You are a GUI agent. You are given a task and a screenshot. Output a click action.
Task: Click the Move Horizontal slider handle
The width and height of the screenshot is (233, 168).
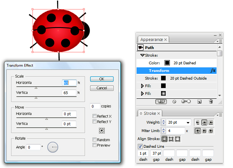tap(47, 119)
